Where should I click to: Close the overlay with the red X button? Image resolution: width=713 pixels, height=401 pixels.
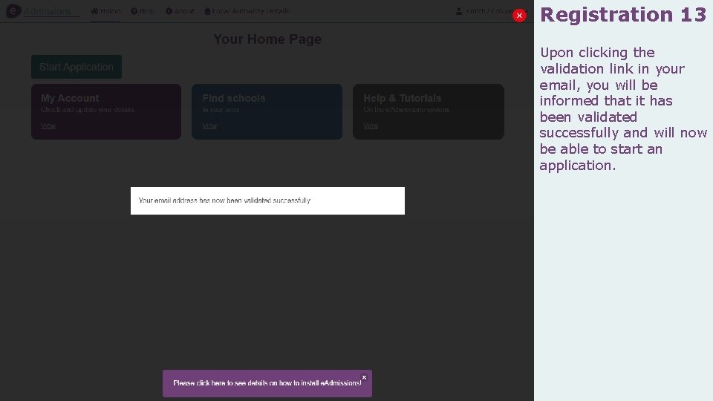519,16
